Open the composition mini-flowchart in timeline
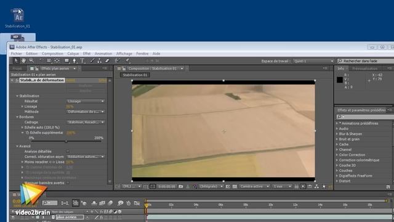This screenshot has height=222, width=394. coord(65,203)
